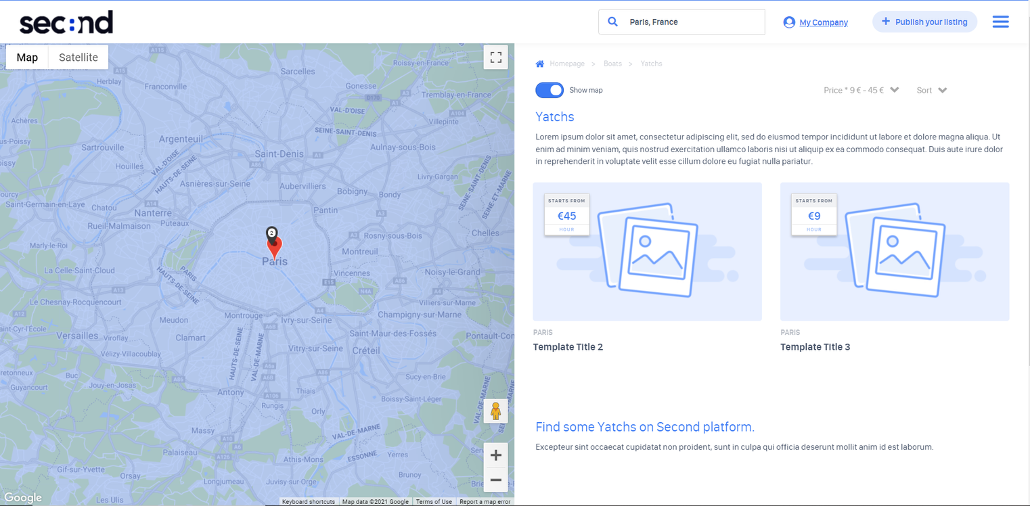Open map Keyboard shortcuts

(309, 502)
